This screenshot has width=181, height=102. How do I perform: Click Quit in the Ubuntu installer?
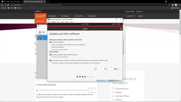pos(96,69)
